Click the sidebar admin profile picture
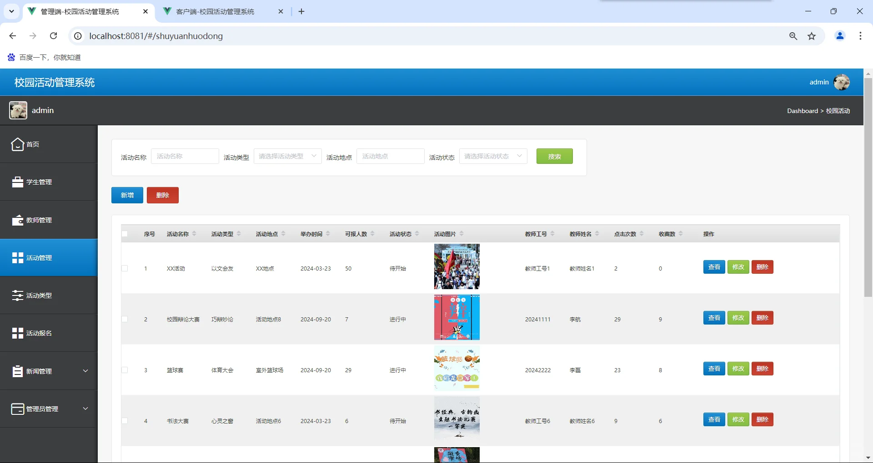 click(x=18, y=110)
